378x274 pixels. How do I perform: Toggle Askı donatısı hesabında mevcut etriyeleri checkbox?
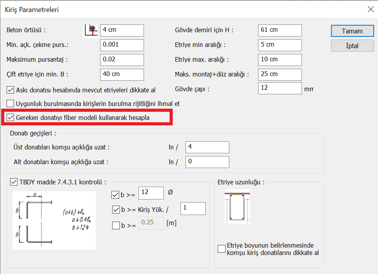(11, 90)
